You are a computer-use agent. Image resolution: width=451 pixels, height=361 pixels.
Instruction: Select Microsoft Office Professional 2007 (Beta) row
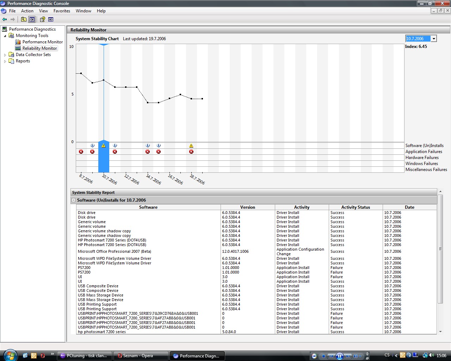pos(257,251)
